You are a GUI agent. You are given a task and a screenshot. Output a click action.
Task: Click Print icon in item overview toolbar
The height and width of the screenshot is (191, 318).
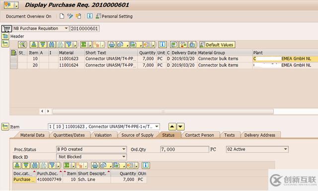tap(112, 45)
